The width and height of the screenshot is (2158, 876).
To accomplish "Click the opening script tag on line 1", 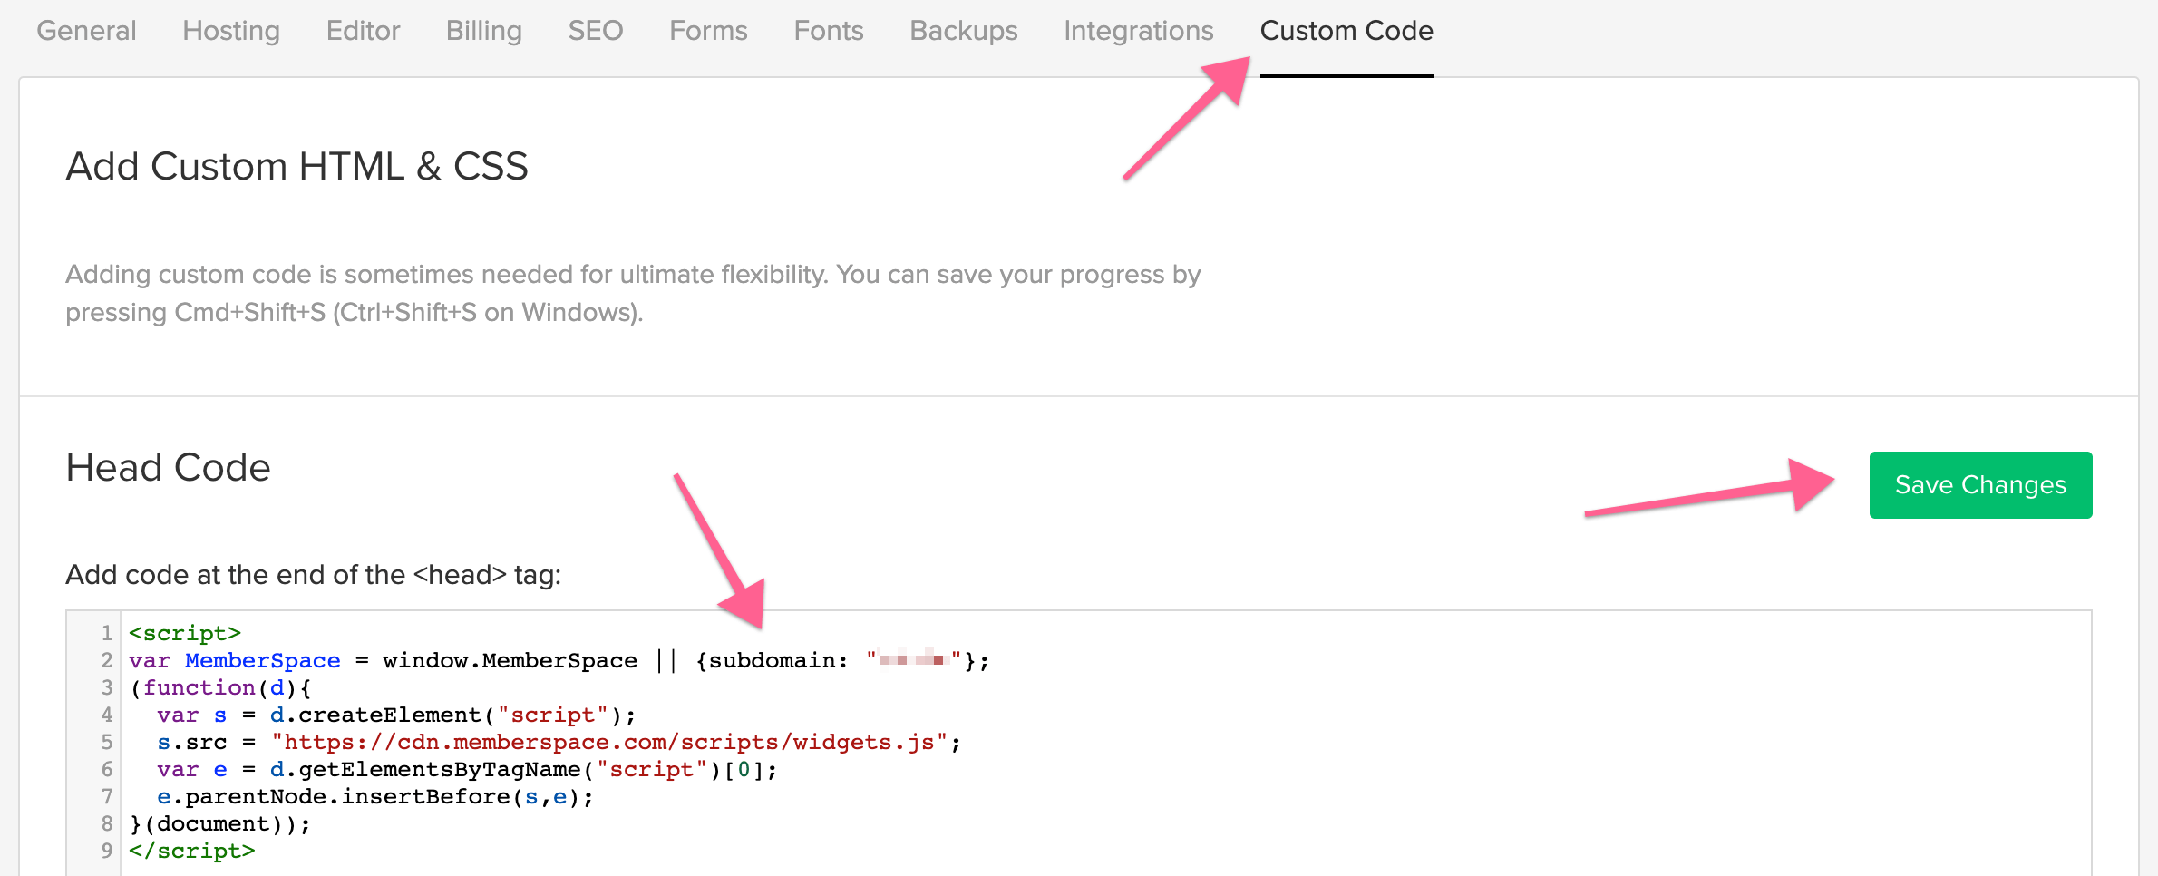I will point(185,633).
